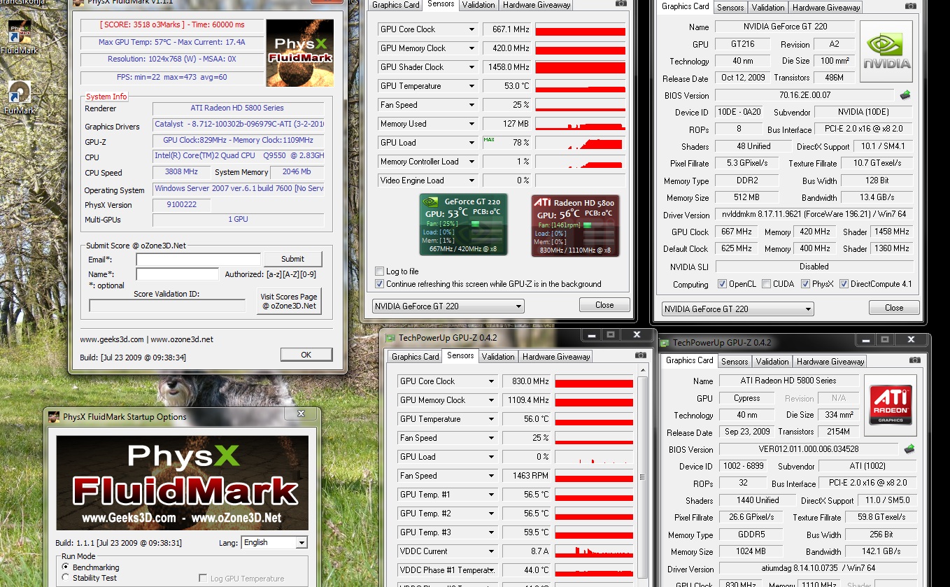
Task: Open the Fan Speed dropdown beside 1463 RPM
Action: [x=491, y=476]
